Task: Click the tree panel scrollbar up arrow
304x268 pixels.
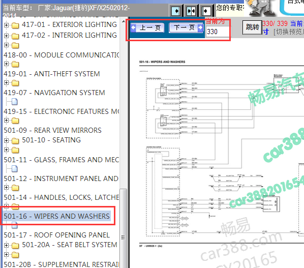Action: click(124, 21)
